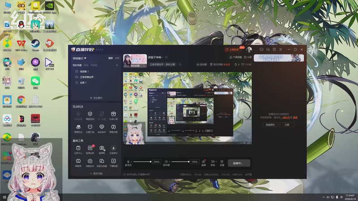Click 更多功能 to see more tools
This screenshot has height=201, width=358.
coord(96,174)
